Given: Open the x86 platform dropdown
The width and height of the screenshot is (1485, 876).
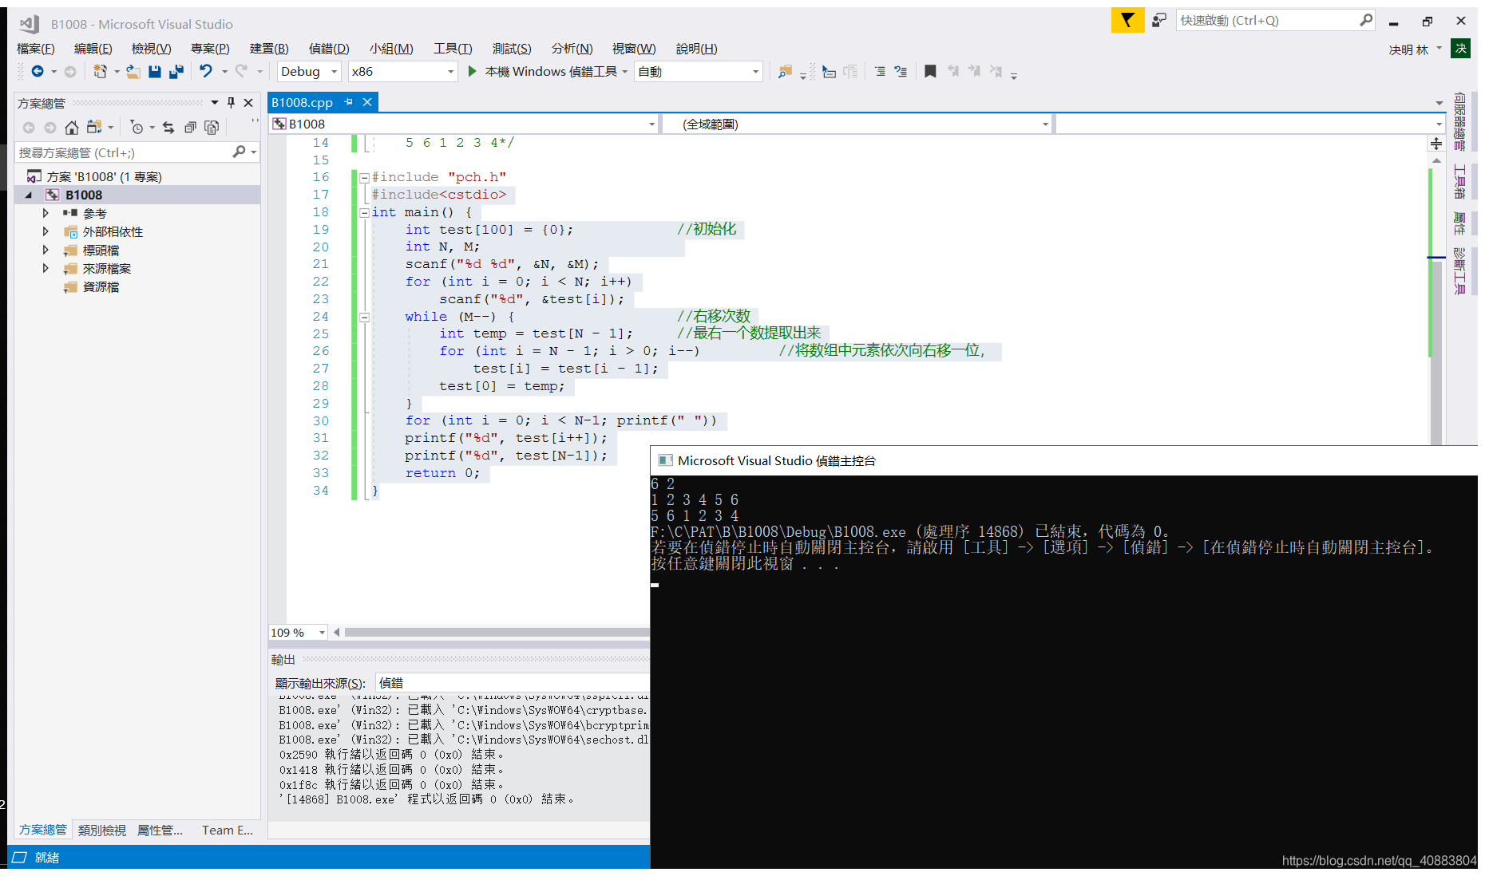Looking at the screenshot, I should coord(403,72).
